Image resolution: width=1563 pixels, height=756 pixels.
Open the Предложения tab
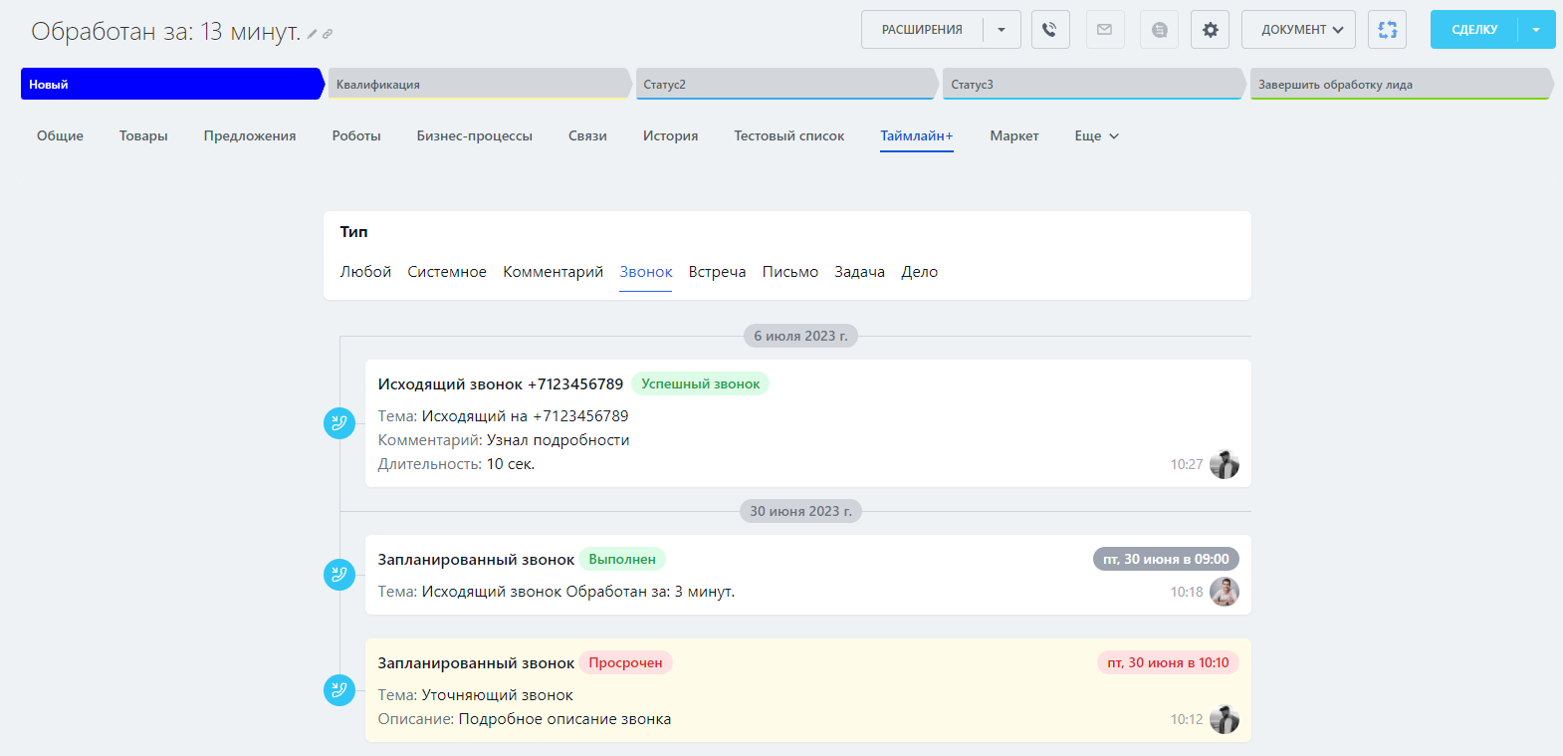250,136
